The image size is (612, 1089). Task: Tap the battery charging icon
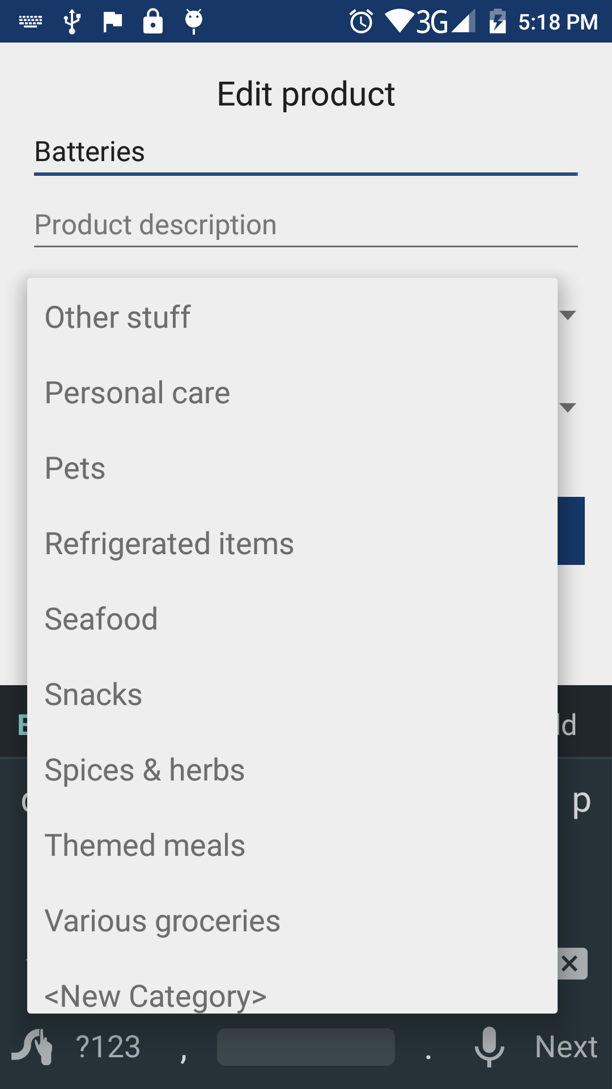(497, 22)
